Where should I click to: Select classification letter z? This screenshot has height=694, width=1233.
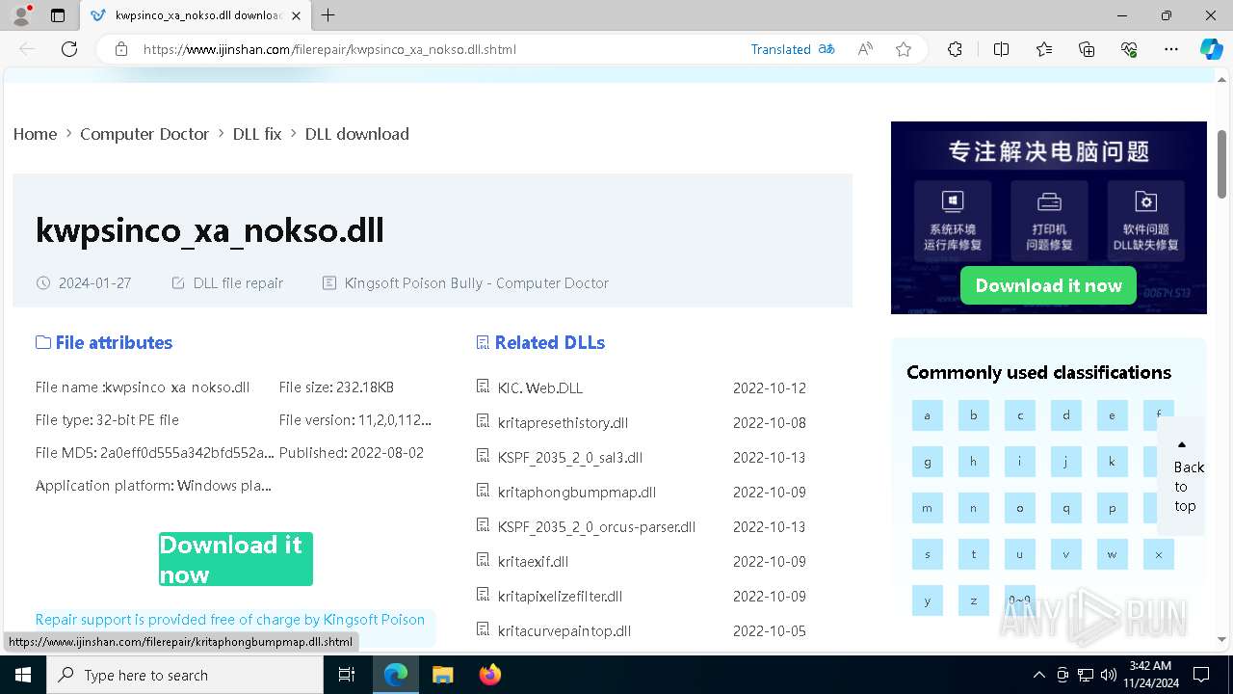[x=974, y=601]
